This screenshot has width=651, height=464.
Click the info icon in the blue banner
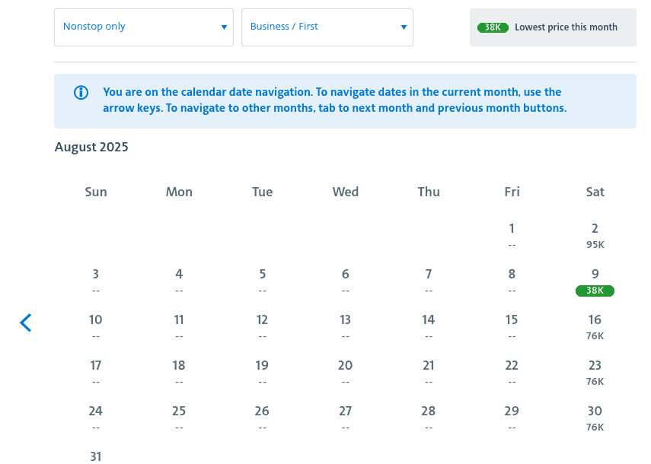[81, 93]
